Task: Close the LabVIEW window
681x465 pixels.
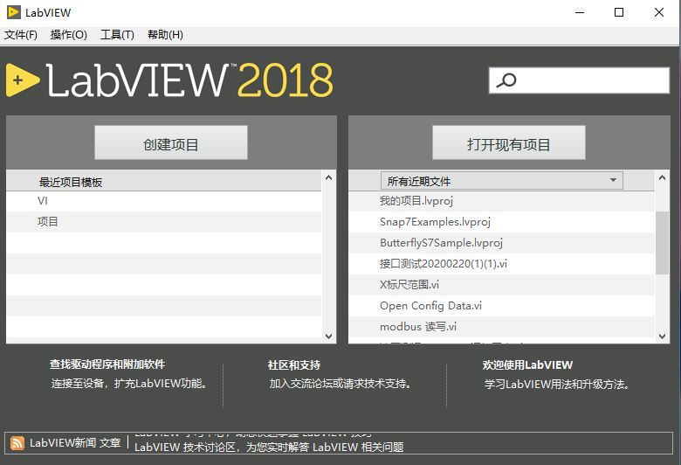Action: 659,12
